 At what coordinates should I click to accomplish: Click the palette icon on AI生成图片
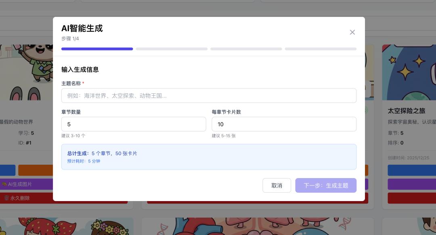click(4, 184)
